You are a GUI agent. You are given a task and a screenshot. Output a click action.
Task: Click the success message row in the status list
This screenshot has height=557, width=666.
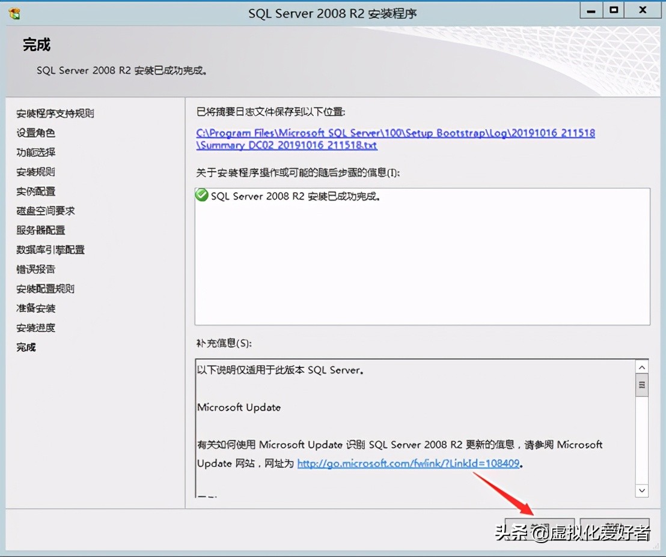(x=422, y=196)
